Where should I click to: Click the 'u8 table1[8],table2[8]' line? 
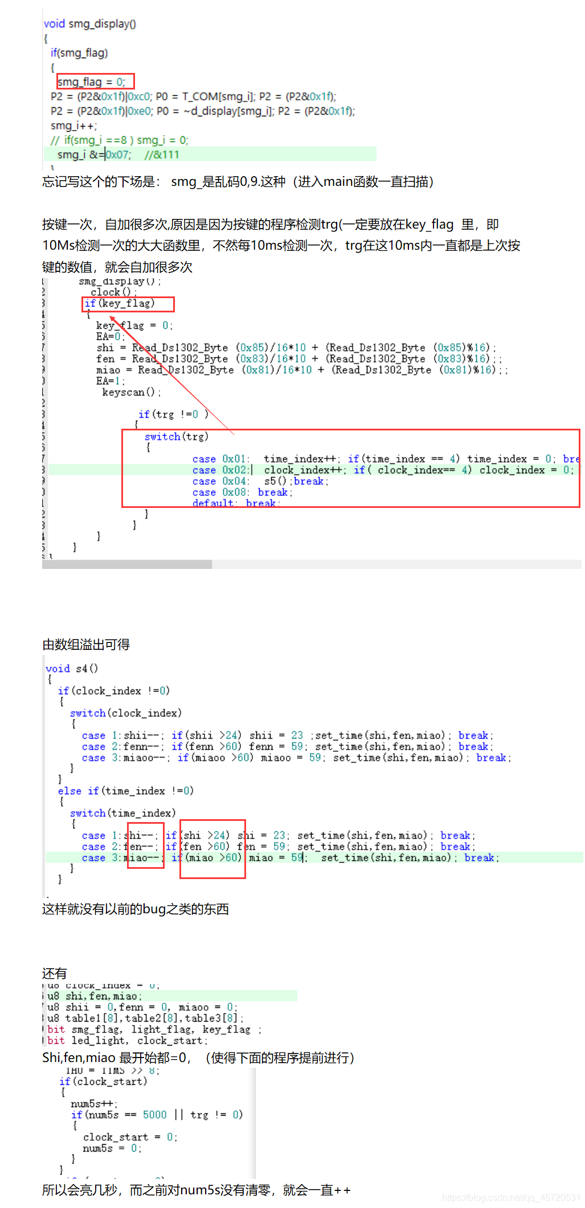pyautogui.click(x=146, y=1019)
